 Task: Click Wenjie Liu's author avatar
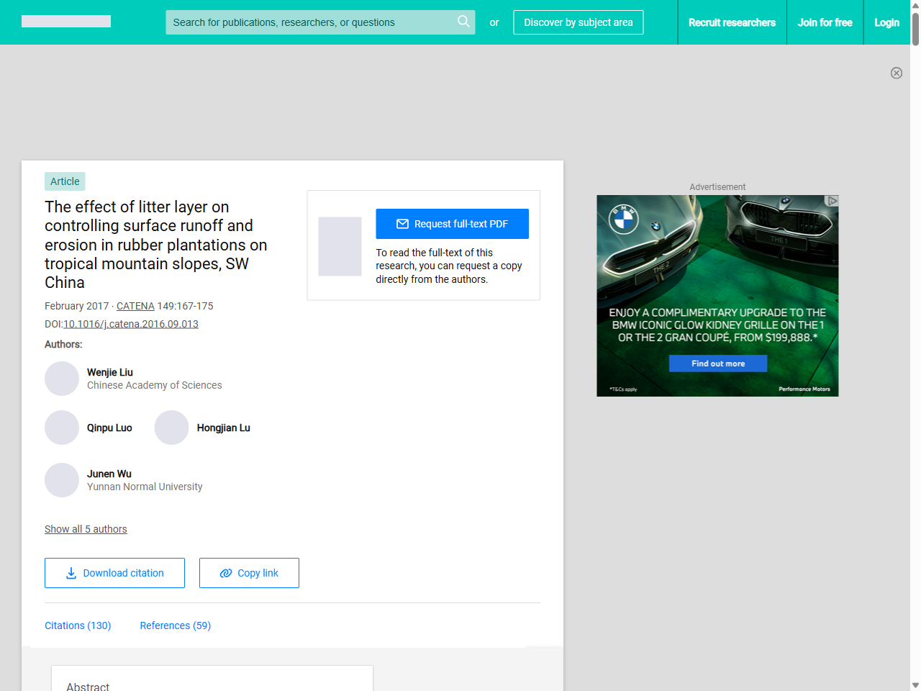[x=62, y=379]
